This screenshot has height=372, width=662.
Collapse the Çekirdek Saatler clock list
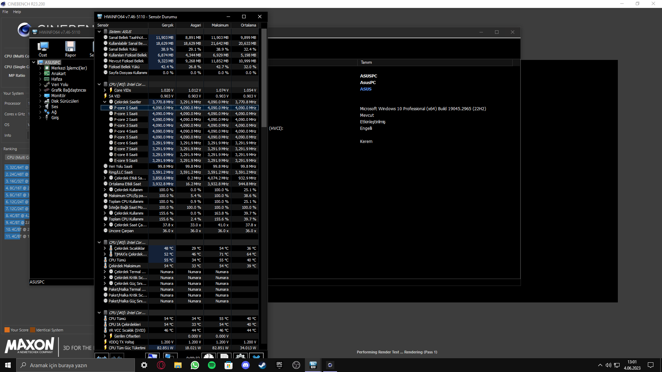pyautogui.click(x=105, y=102)
